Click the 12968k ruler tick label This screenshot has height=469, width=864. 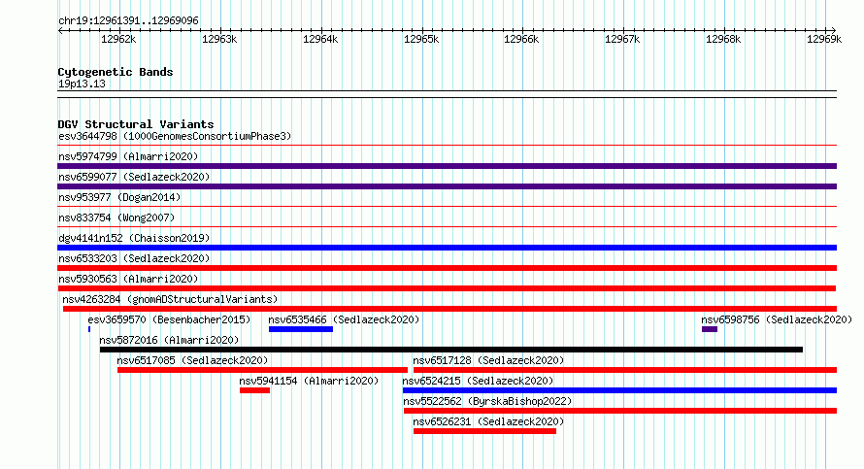[x=723, y=39]
